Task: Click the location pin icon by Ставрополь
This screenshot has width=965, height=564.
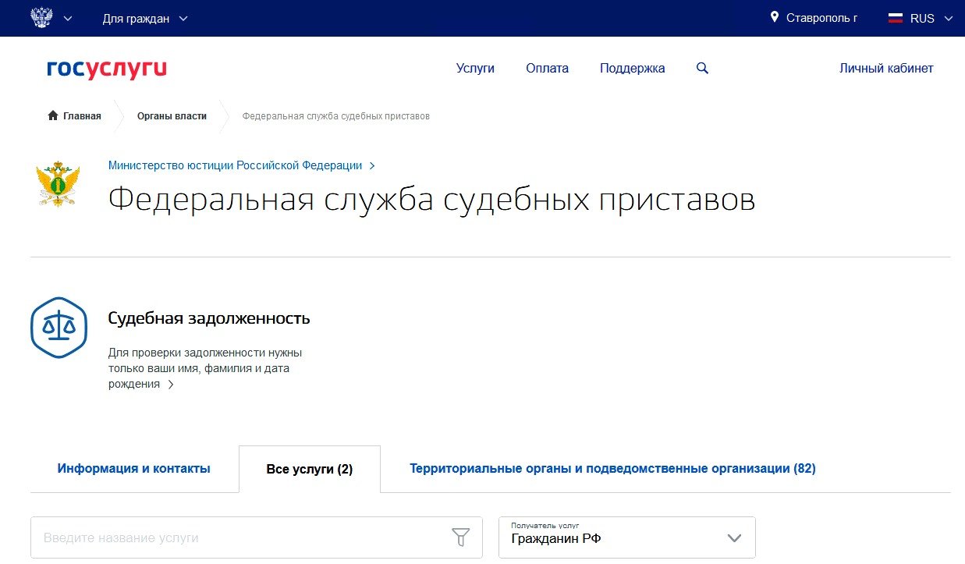Action: [774, 17]
